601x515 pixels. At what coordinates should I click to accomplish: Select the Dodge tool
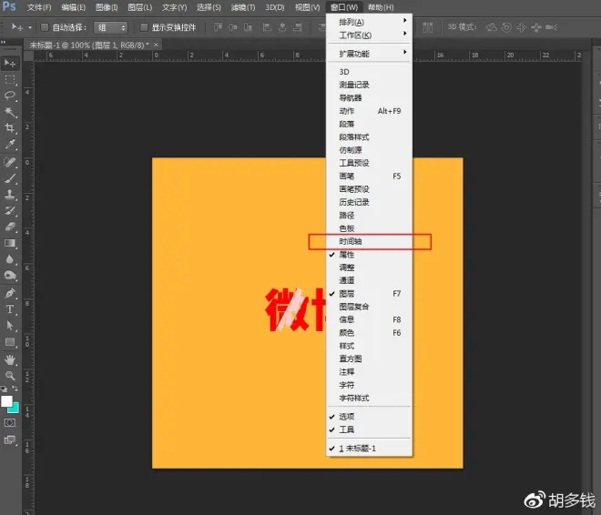[10, 276]
